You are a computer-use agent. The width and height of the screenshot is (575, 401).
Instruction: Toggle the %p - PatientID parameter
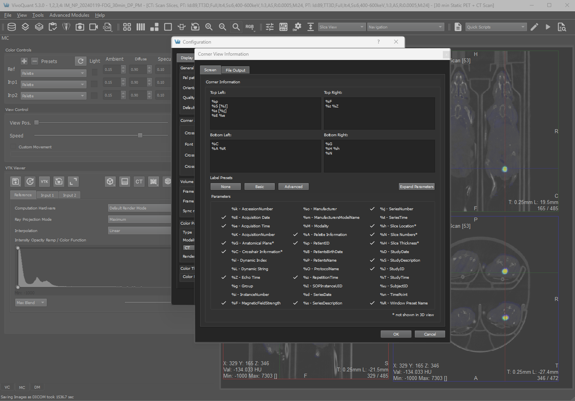coord(316,243)
